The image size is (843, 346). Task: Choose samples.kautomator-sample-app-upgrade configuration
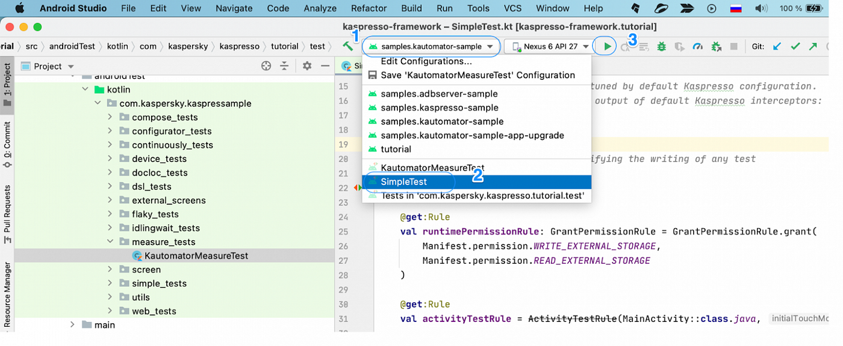[x=476, y=135]
